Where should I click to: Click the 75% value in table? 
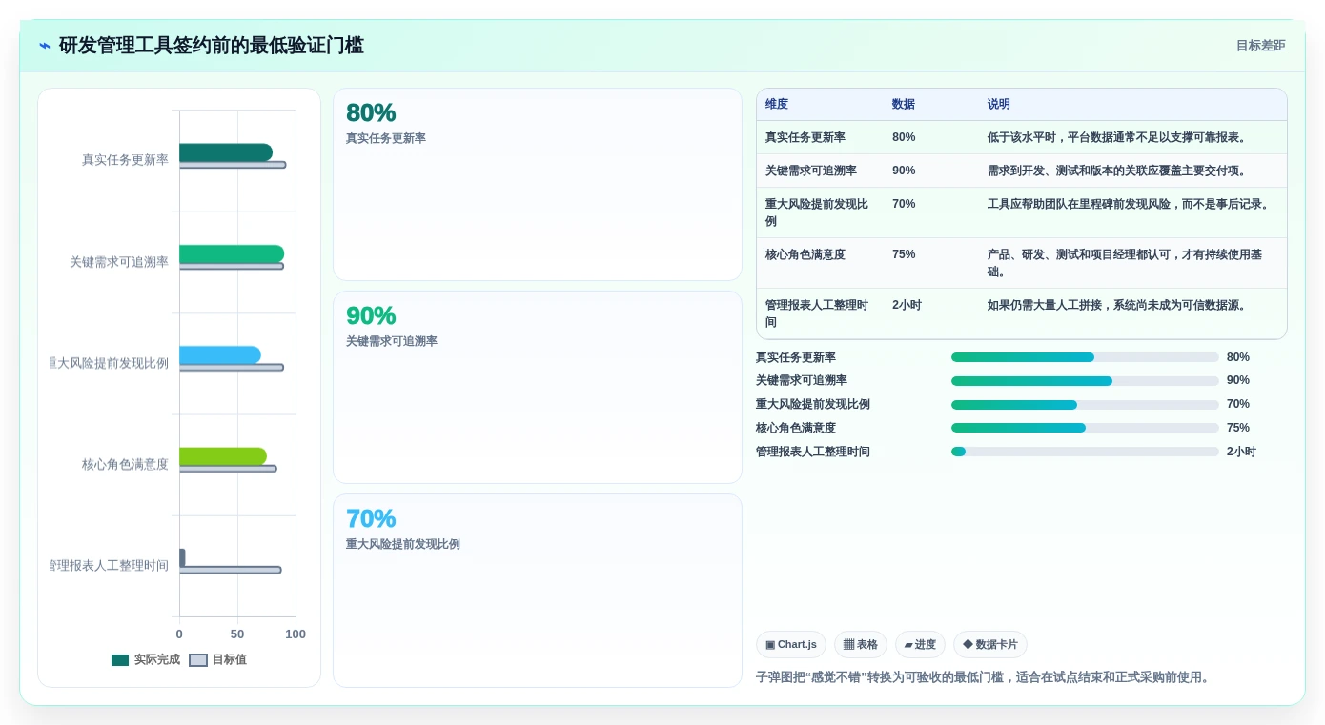coord(904,254)
